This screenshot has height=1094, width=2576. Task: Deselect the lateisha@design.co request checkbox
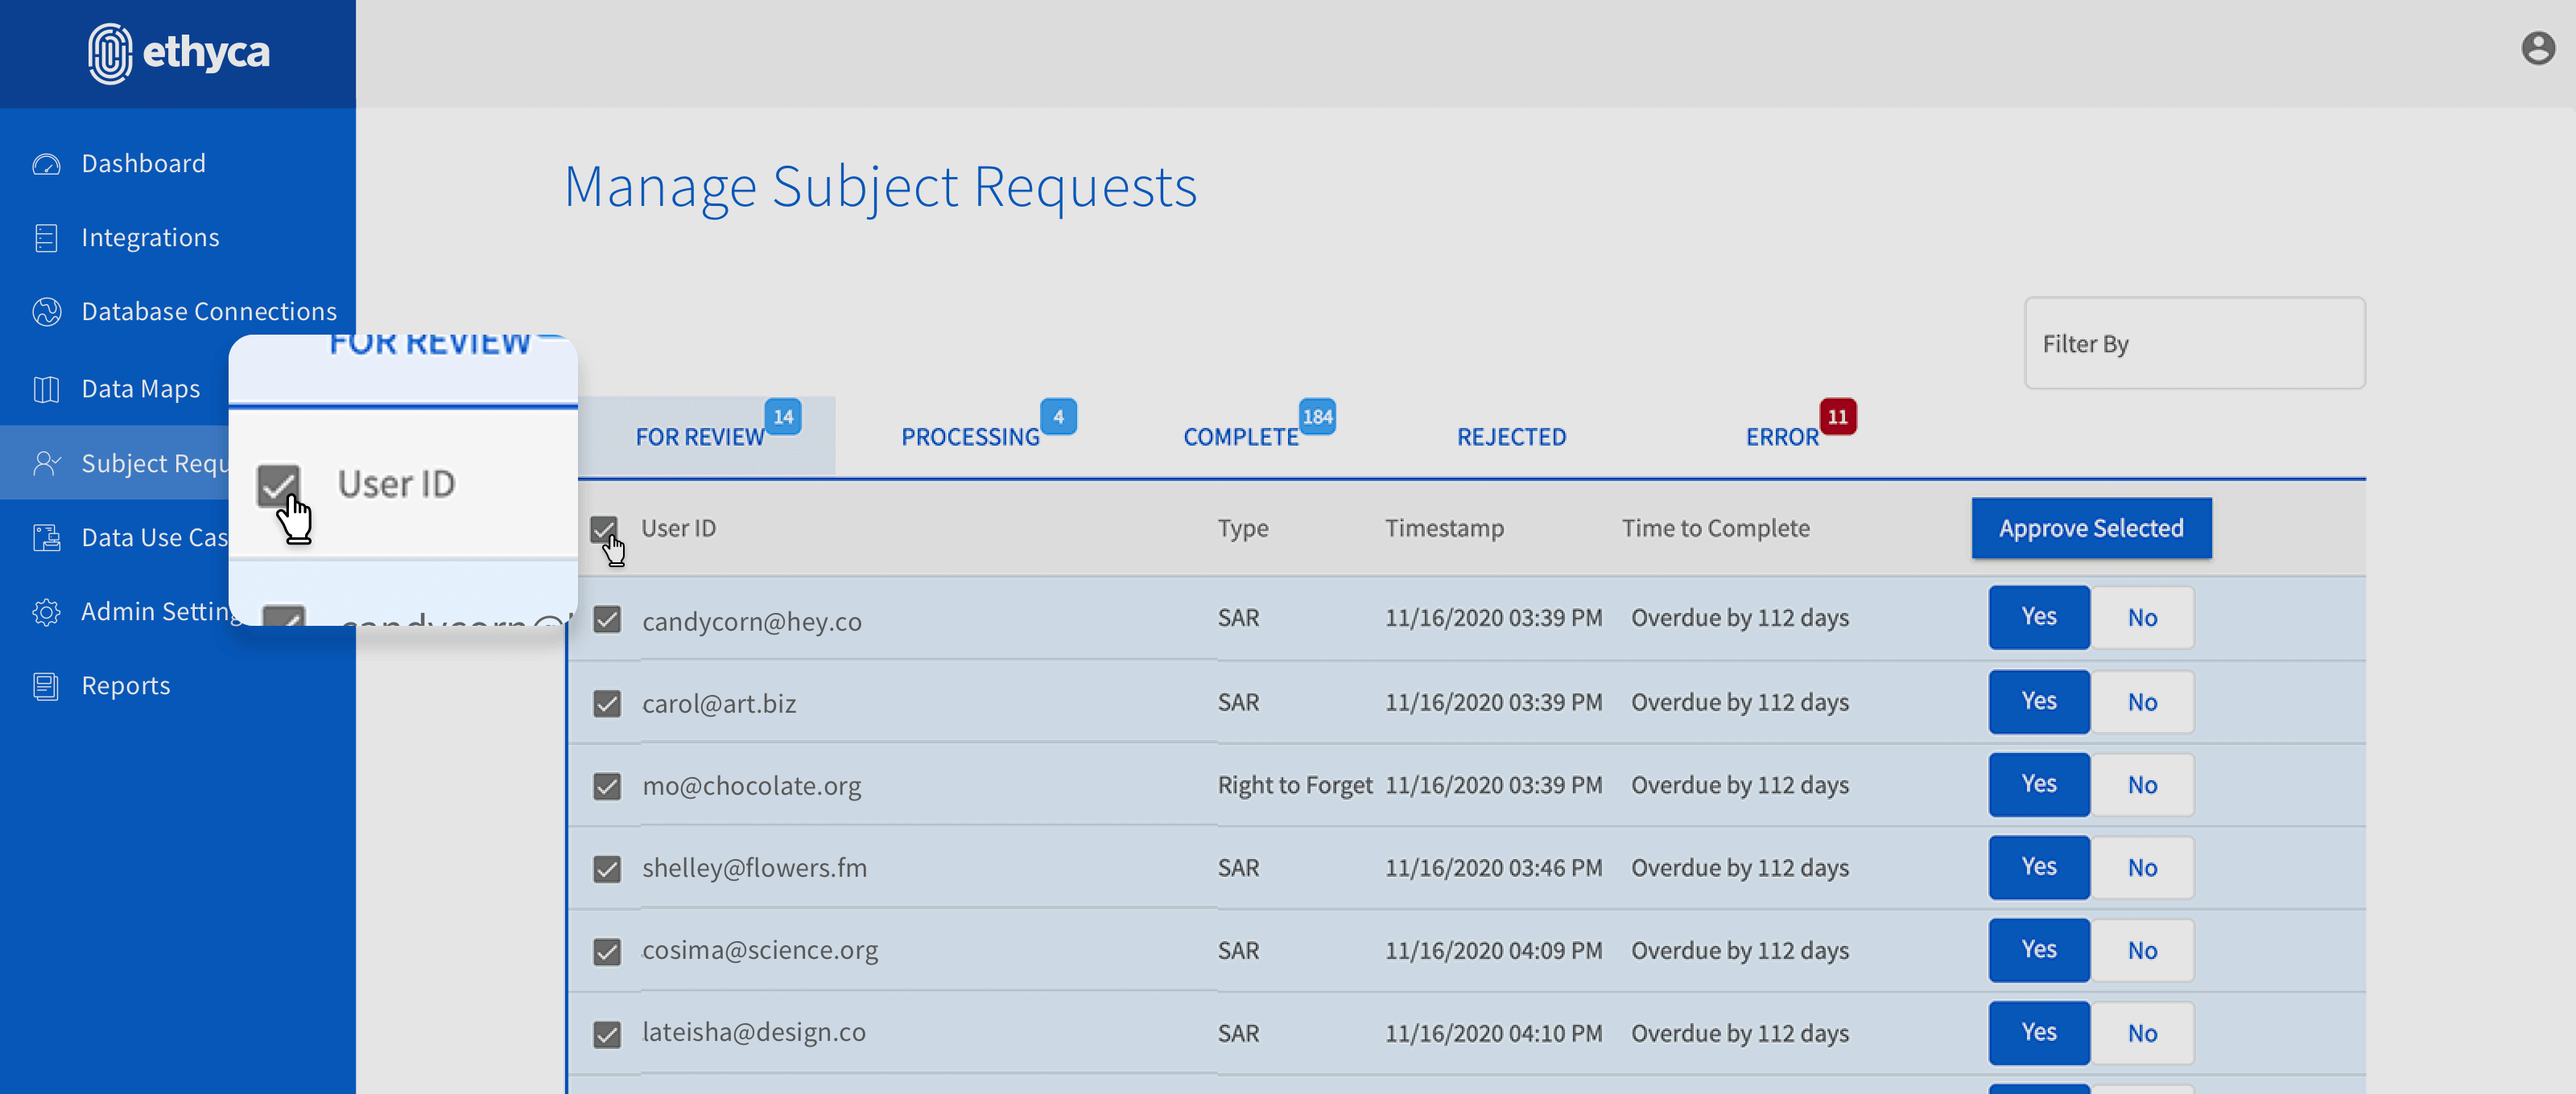pyautogui.click(x=607, y=1034)
